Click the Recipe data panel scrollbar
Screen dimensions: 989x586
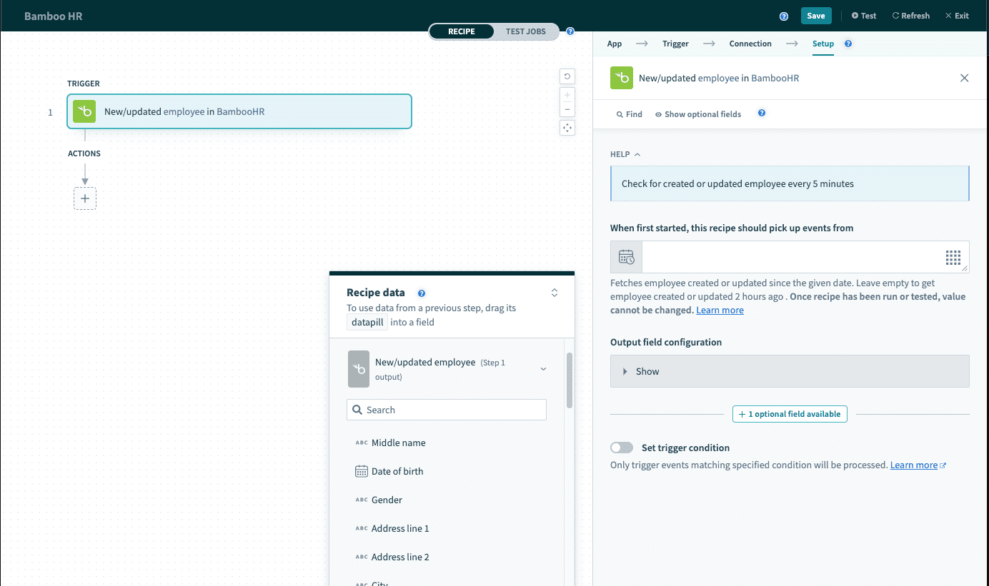570,380
